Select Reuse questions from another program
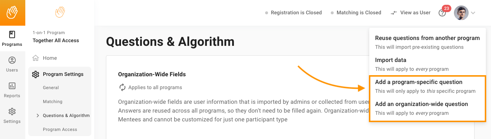This screenshot has width=491, height=139. [428, 42]
